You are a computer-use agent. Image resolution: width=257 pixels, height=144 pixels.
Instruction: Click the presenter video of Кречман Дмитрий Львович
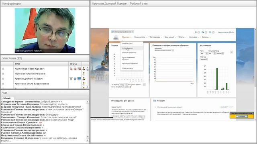(x=45, y=30)
